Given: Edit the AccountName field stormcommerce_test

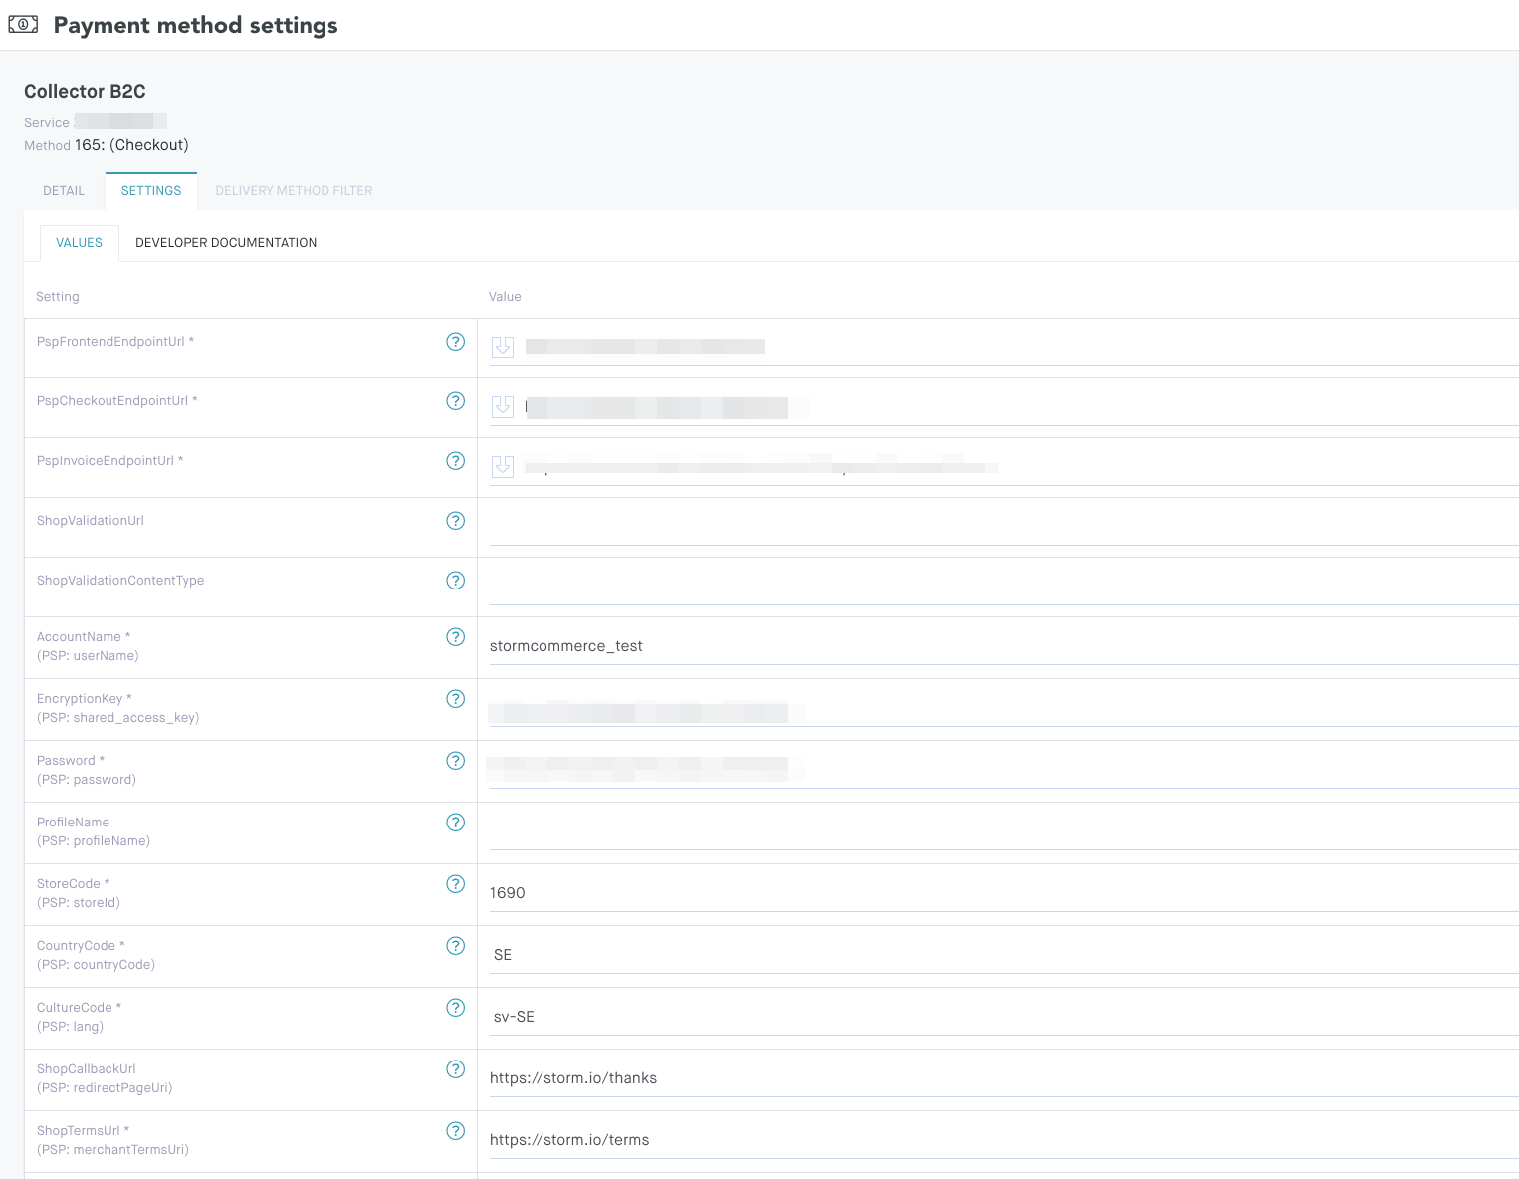Looking at the screenshot, I should coord(1003,646).
